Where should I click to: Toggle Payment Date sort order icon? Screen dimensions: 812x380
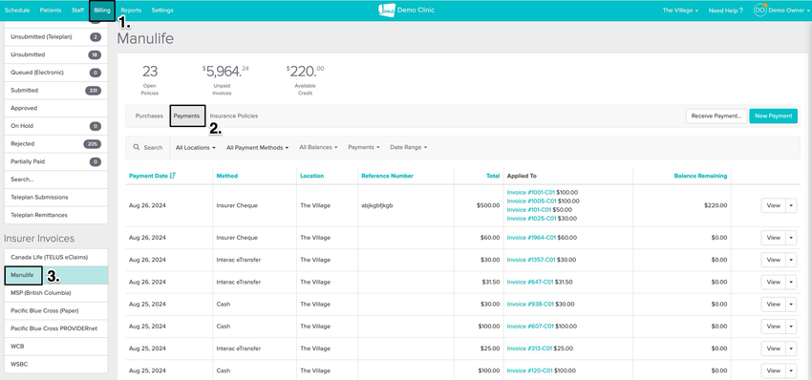tap(173, 176)
